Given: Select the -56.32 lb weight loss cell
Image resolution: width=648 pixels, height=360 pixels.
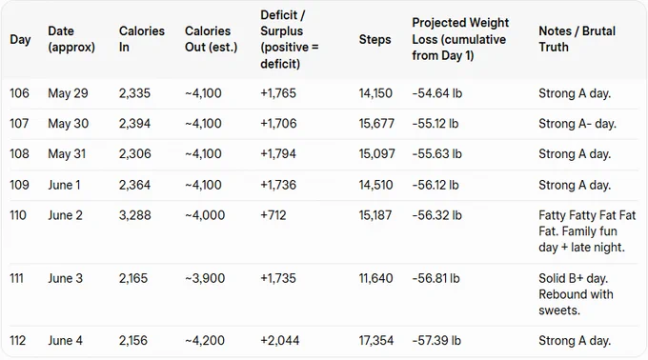Looking at the screenshot, I should (x=436, y=215).
